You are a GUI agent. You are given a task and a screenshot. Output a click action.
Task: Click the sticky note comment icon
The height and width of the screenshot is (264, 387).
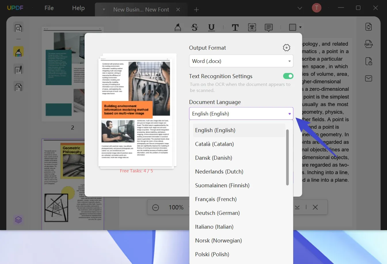pos(268,27)
